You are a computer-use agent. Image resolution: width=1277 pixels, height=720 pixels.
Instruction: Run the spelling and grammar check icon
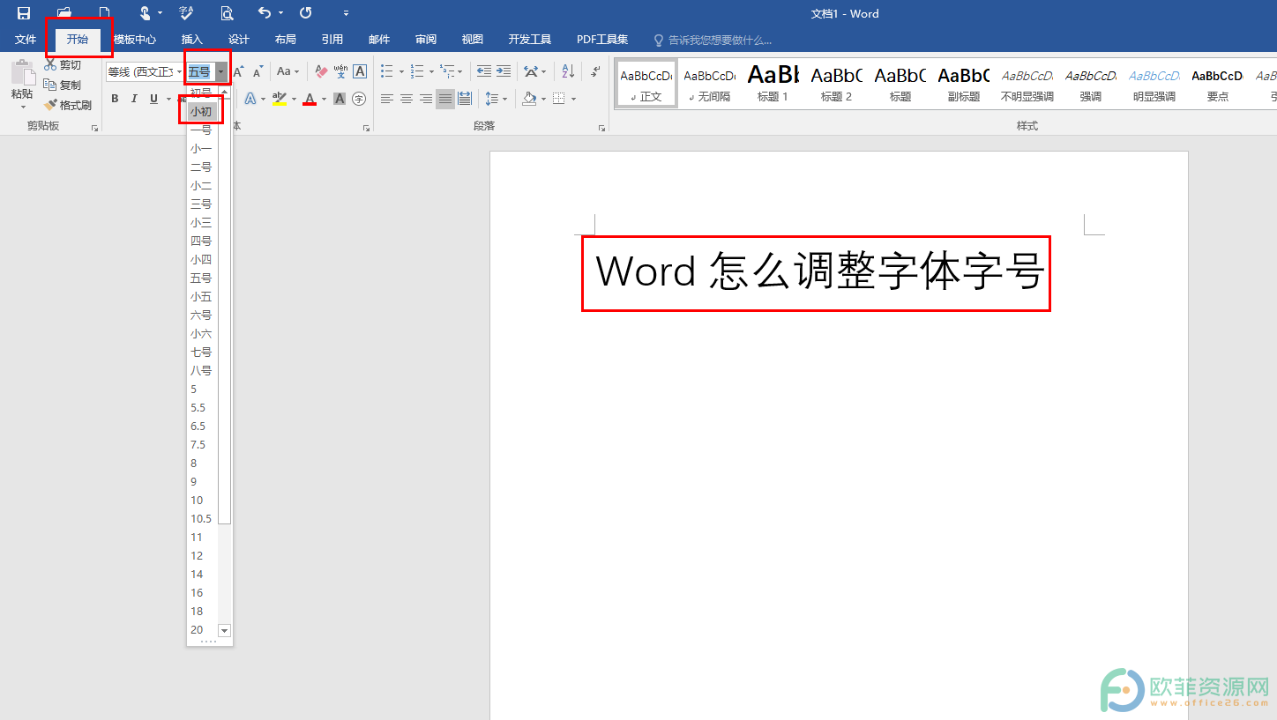pyautogui.click(x=186, y=13)
